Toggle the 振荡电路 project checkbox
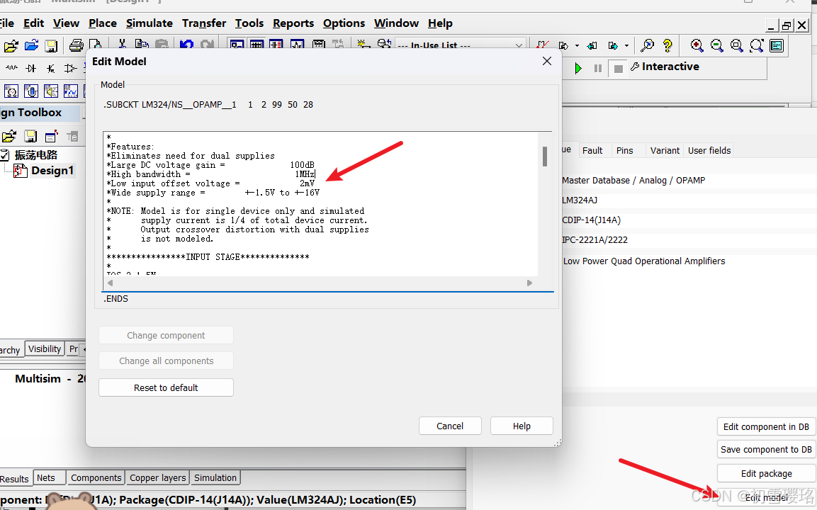817x510 pixels. (x=4, y=154)
